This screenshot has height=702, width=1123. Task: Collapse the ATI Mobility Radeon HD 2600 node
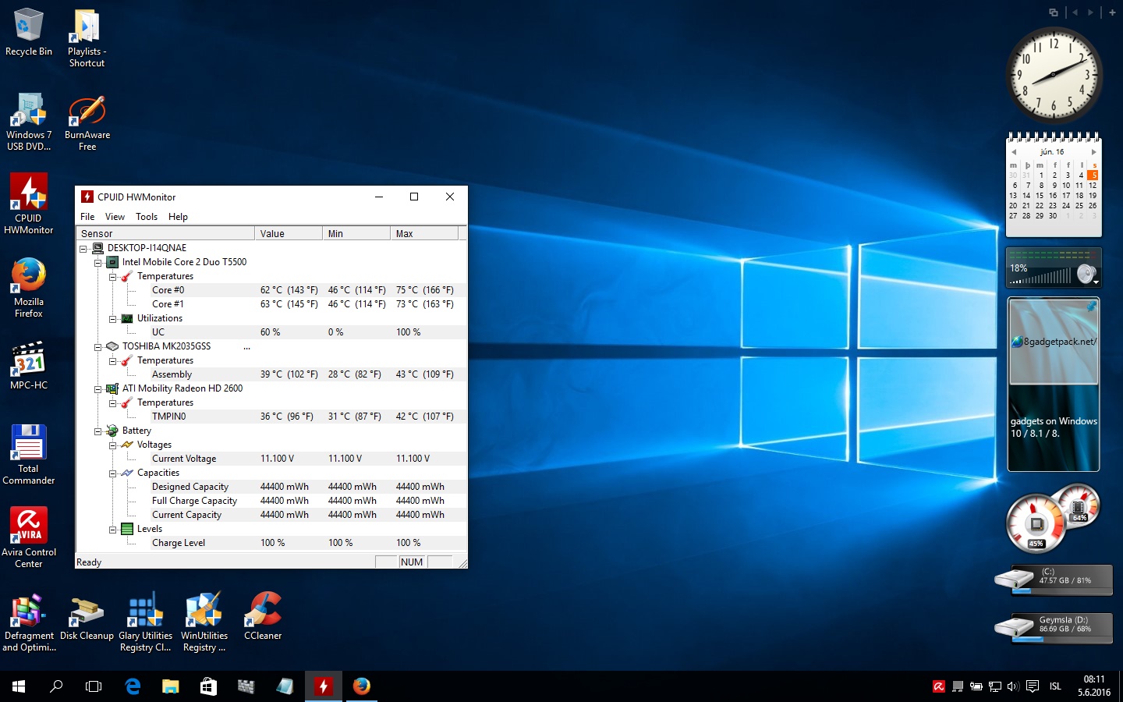coord(97,389)
